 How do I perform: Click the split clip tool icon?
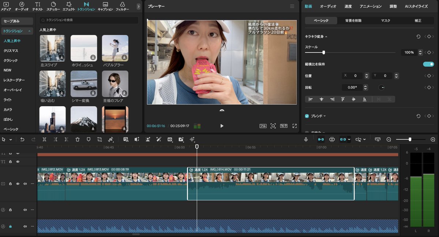pyautogui.click(x=44, y=140)
